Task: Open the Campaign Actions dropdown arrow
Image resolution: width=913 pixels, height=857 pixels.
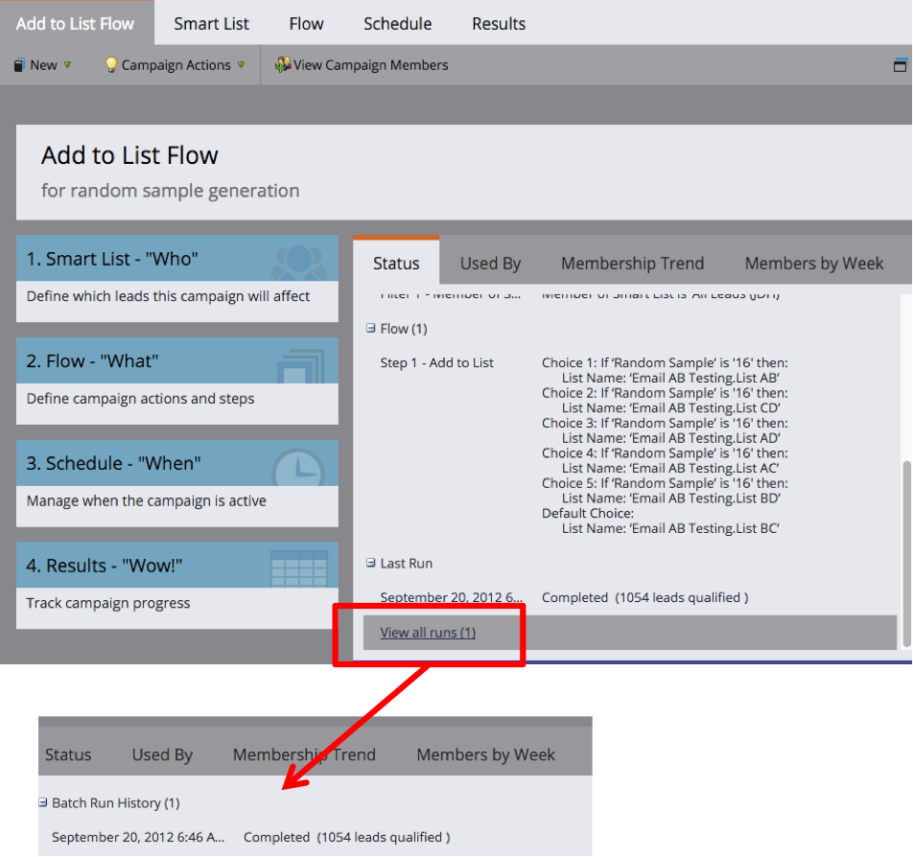Action: coord(242,65)
